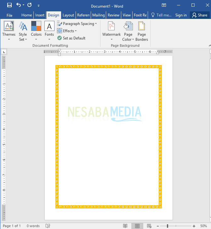Viewport: 211px width, 229px height.
Task: Change the Page Color
Action: [128, 31]
